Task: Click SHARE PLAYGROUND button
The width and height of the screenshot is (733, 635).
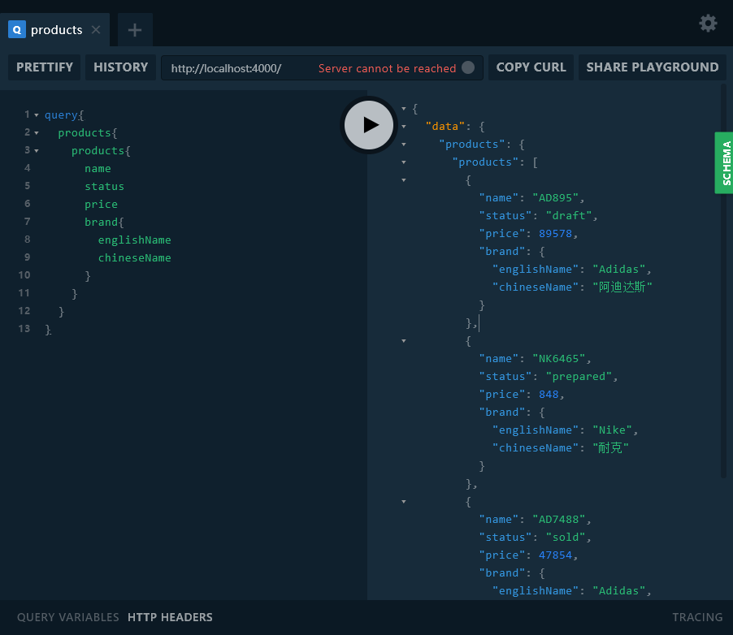Action: [652, 67]
